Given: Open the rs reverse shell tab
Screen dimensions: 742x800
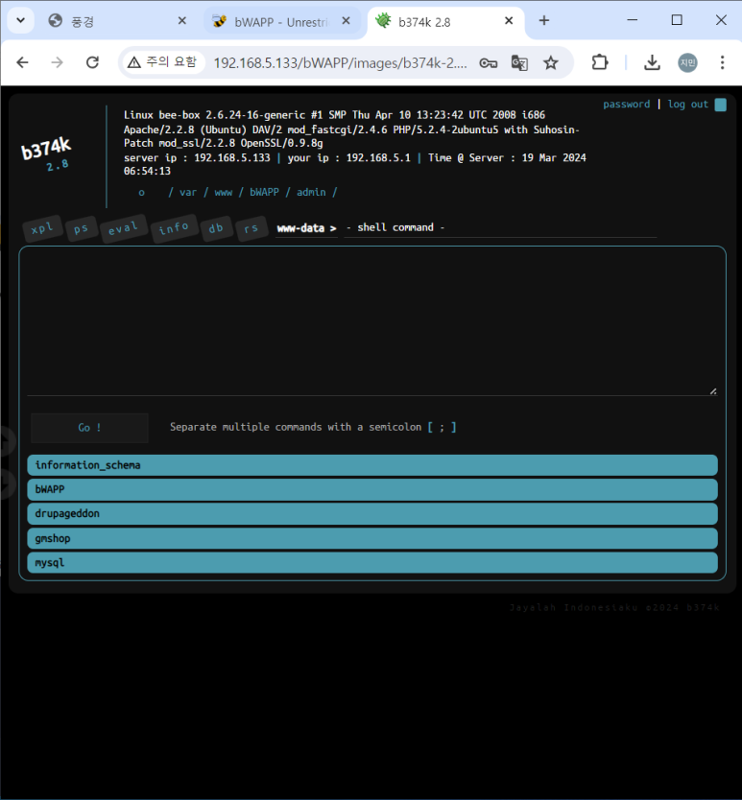Looking at the screenshot, I should tap(251, 228).
